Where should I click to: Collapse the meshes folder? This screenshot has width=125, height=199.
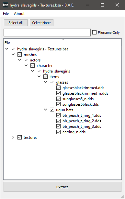[x=13, y=54]
